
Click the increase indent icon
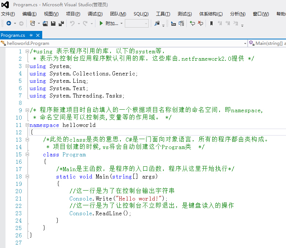(x=181, y=24)
